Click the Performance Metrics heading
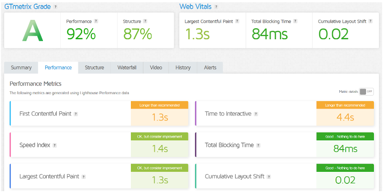 click(x=35, y=84)
